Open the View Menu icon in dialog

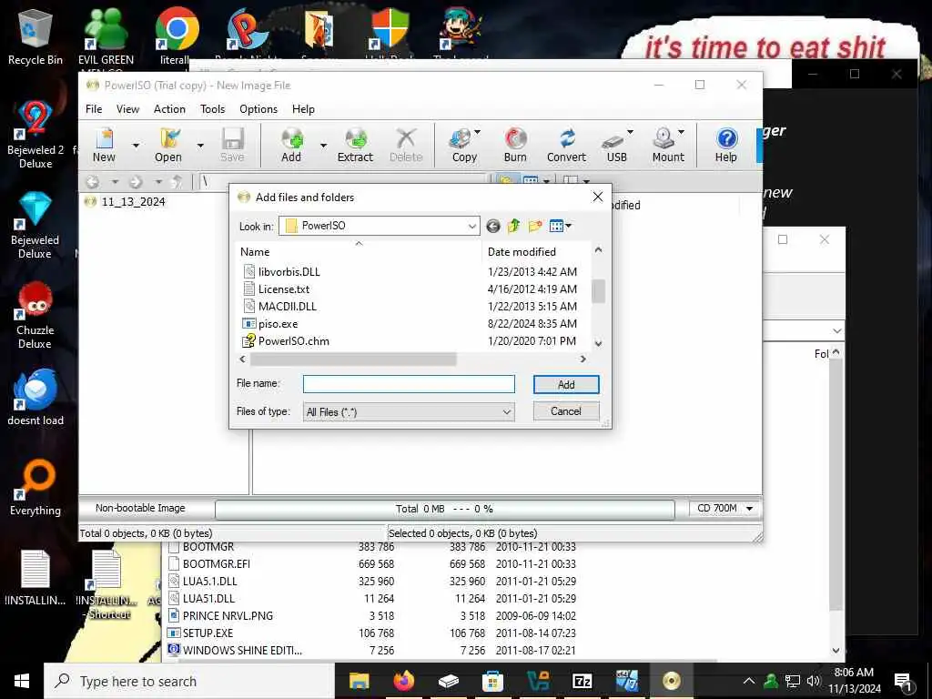pos(560,226)
